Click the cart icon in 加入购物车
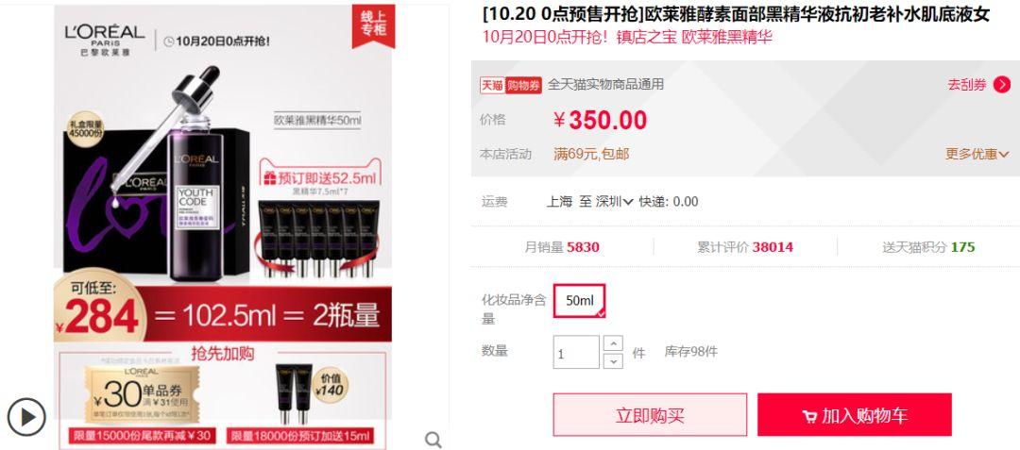 coord(809,416)
